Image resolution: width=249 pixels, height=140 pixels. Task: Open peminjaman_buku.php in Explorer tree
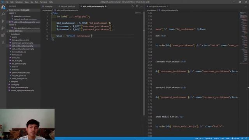pos(21,73)
